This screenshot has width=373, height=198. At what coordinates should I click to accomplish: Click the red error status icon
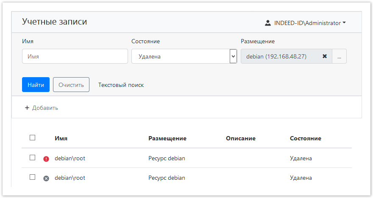tap(46, 159)
